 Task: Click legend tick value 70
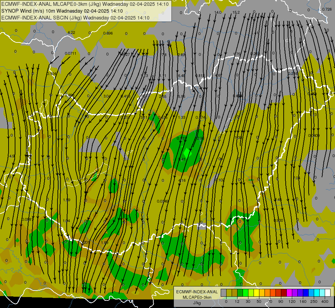coord(270,301)
